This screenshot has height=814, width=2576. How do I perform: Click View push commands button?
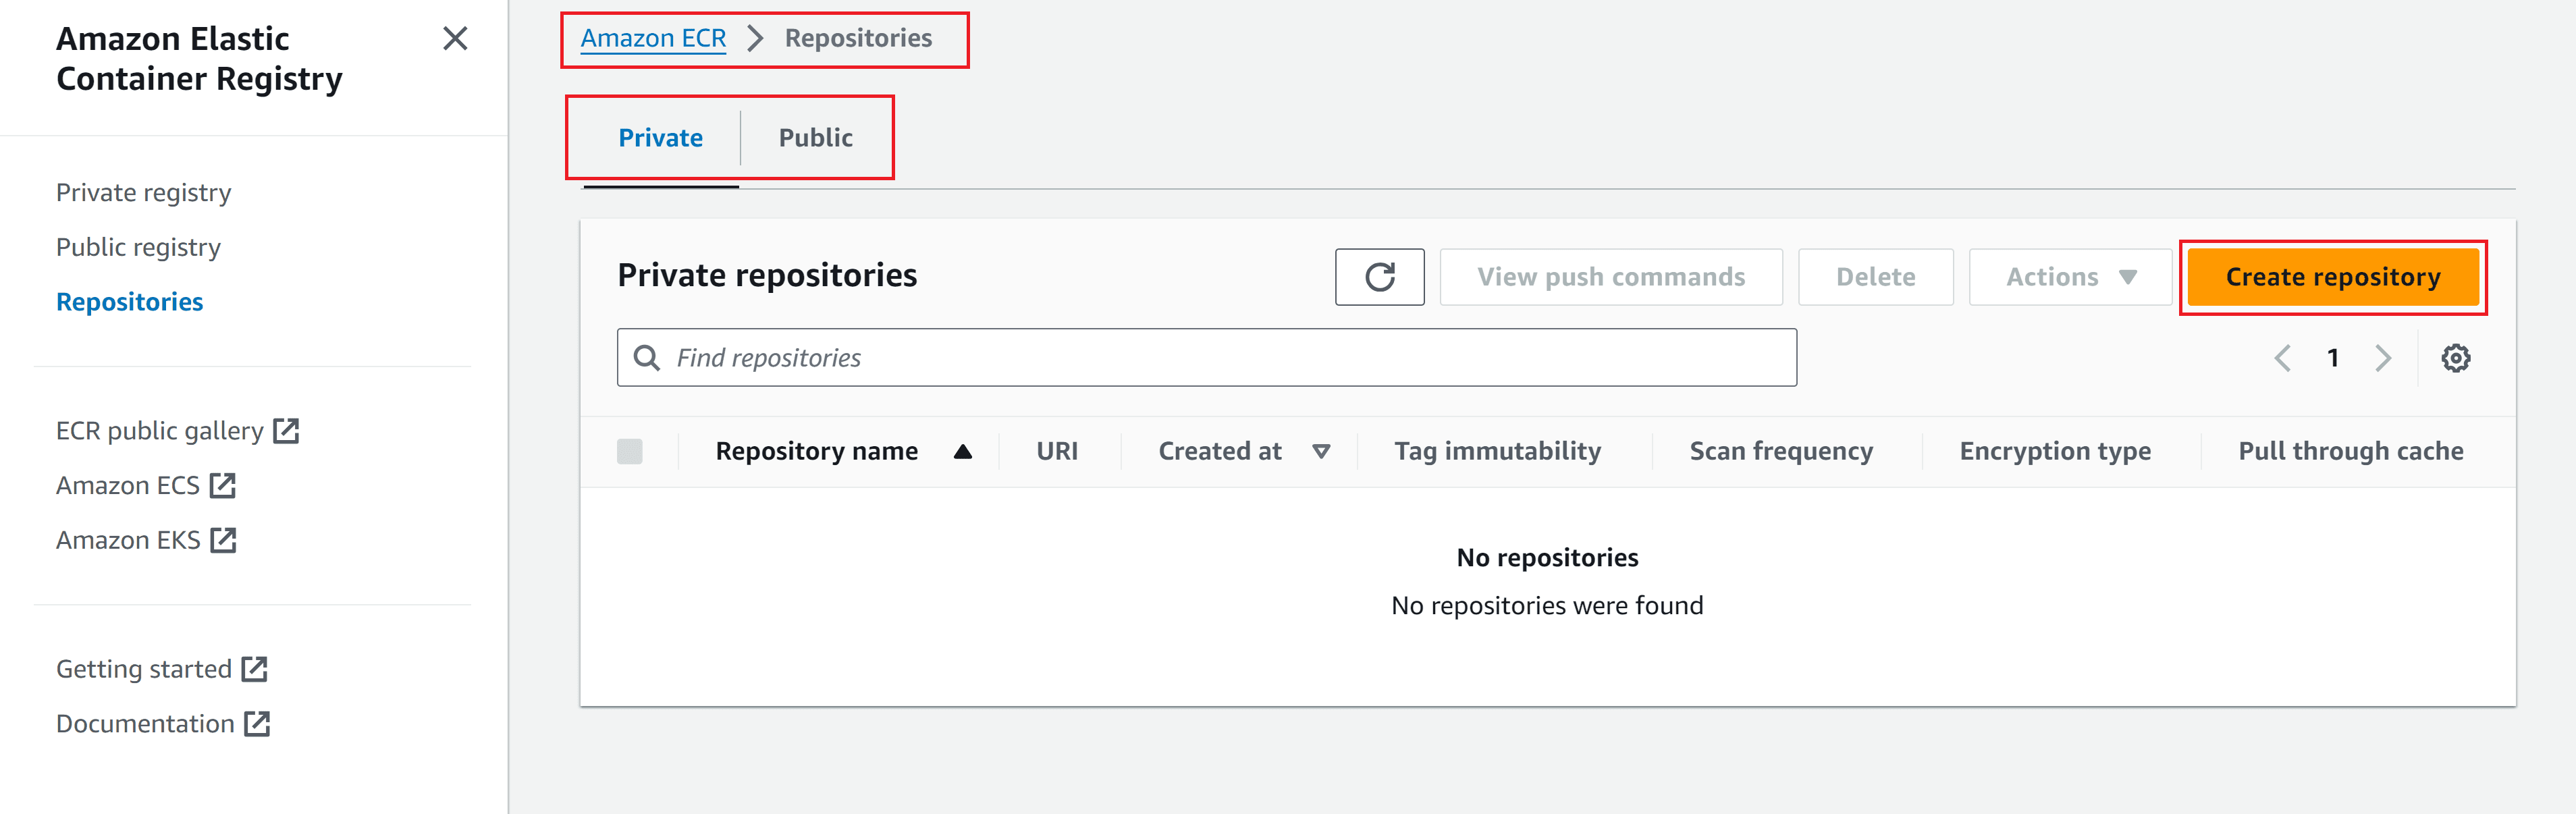[x=1610, y=277]
